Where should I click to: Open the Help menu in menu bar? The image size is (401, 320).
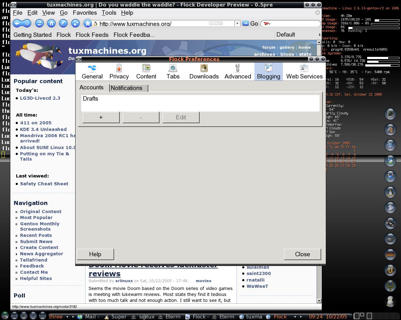[127, 13]
